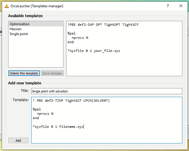
Task: Click Delete this template button
Action: point(24,73)
